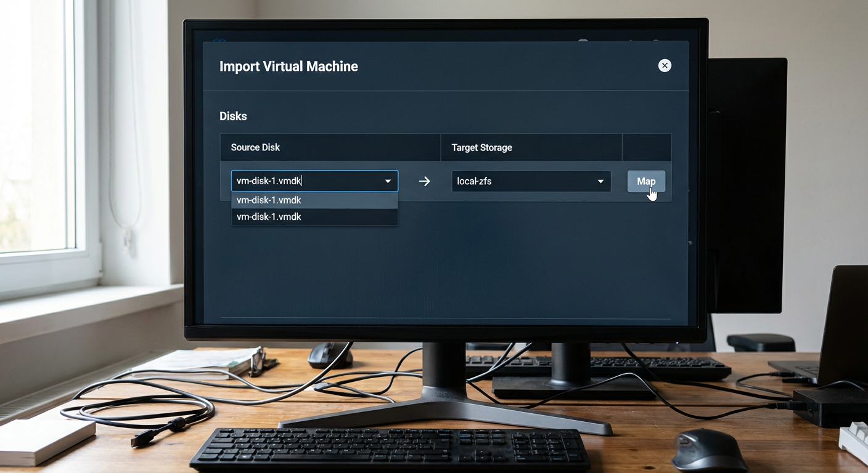The width and height of the screenshot is (868, 473).
Task: Click the gear icon behind the dialog's top-left
Action: (219, 40)
